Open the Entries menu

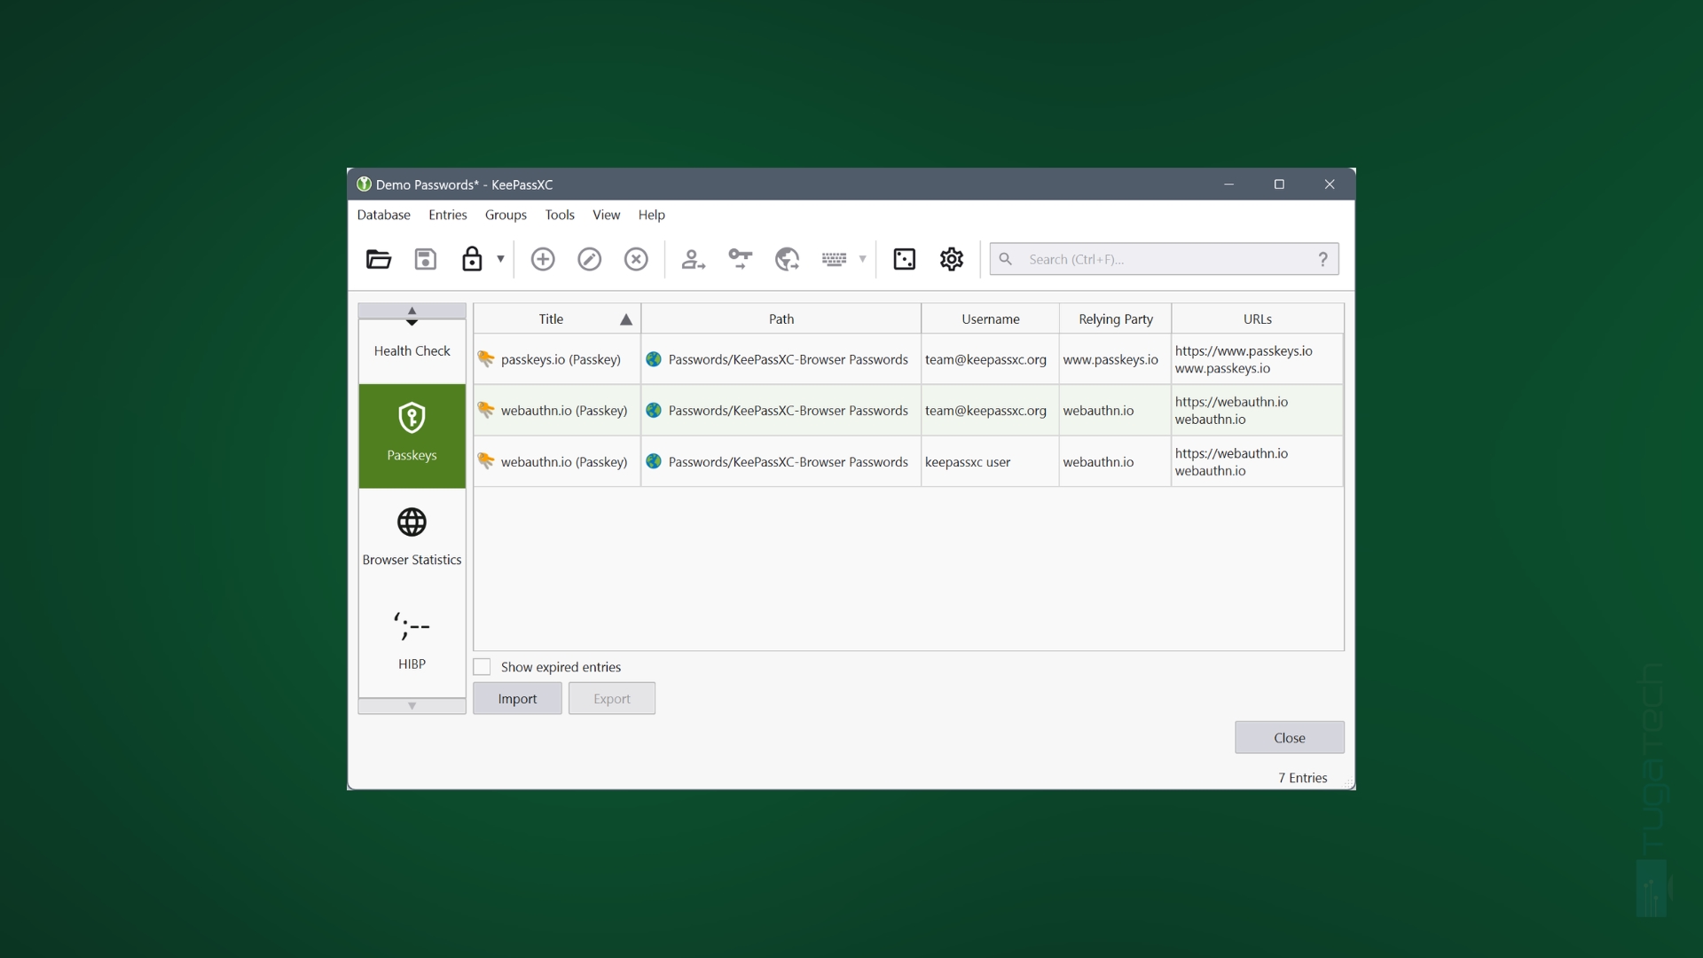447,215
